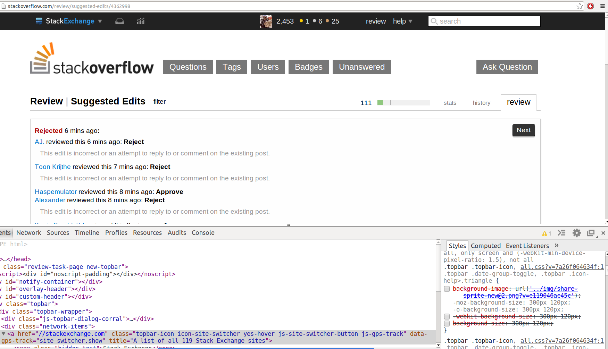Open the Audits tab

pos(177,233)
